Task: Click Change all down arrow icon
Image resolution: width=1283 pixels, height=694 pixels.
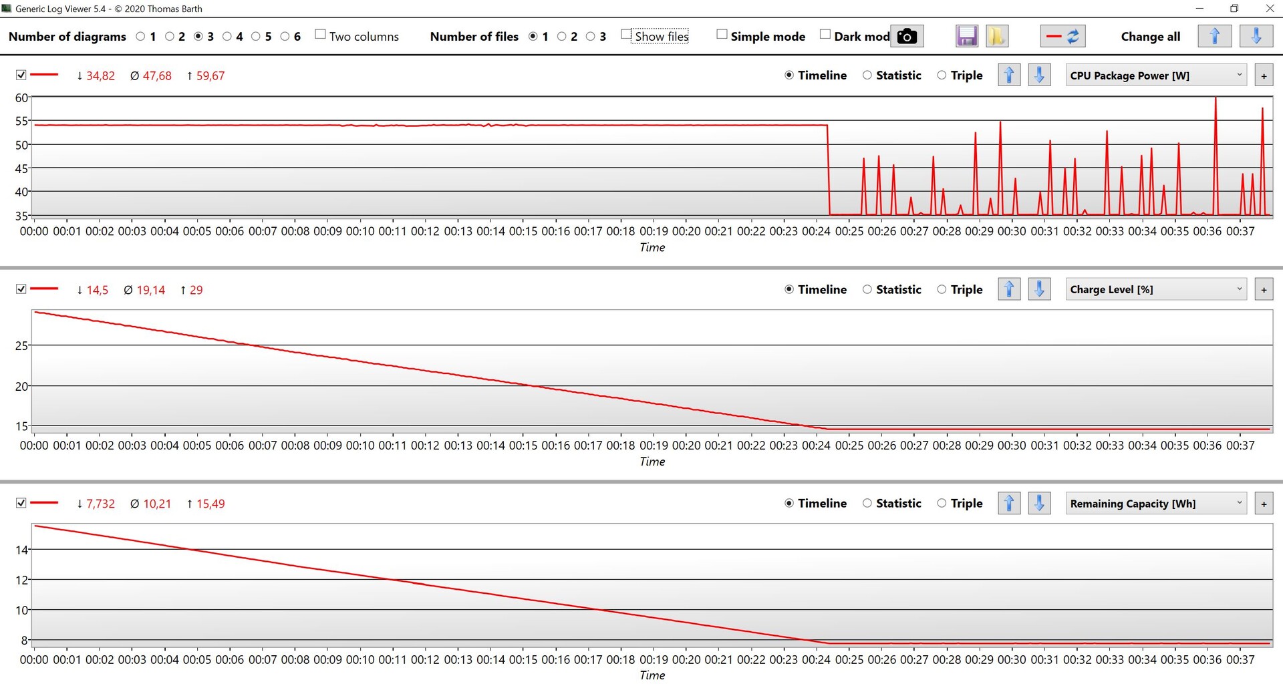Action: [1256, 36]
